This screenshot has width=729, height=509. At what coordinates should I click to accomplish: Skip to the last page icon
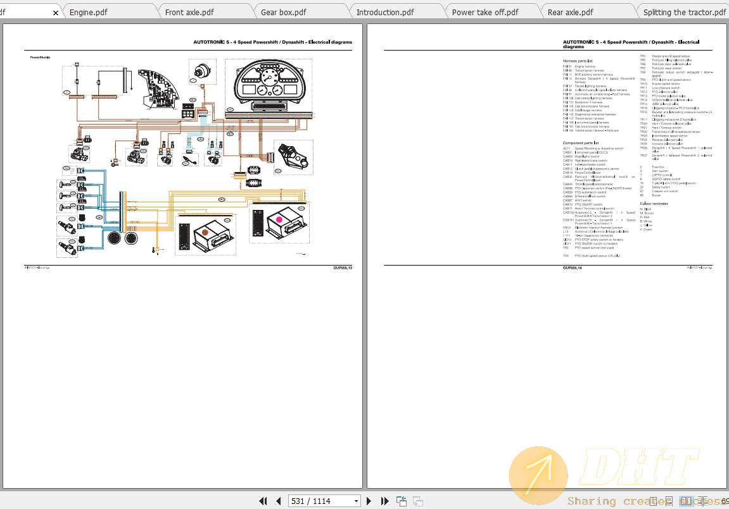(x=385, y=501)
